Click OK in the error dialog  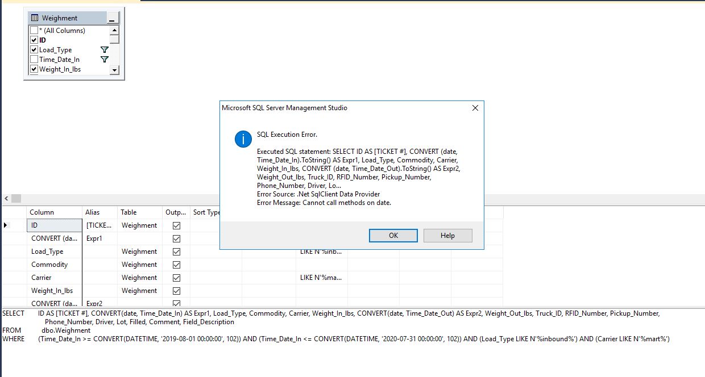click(393, 236)
